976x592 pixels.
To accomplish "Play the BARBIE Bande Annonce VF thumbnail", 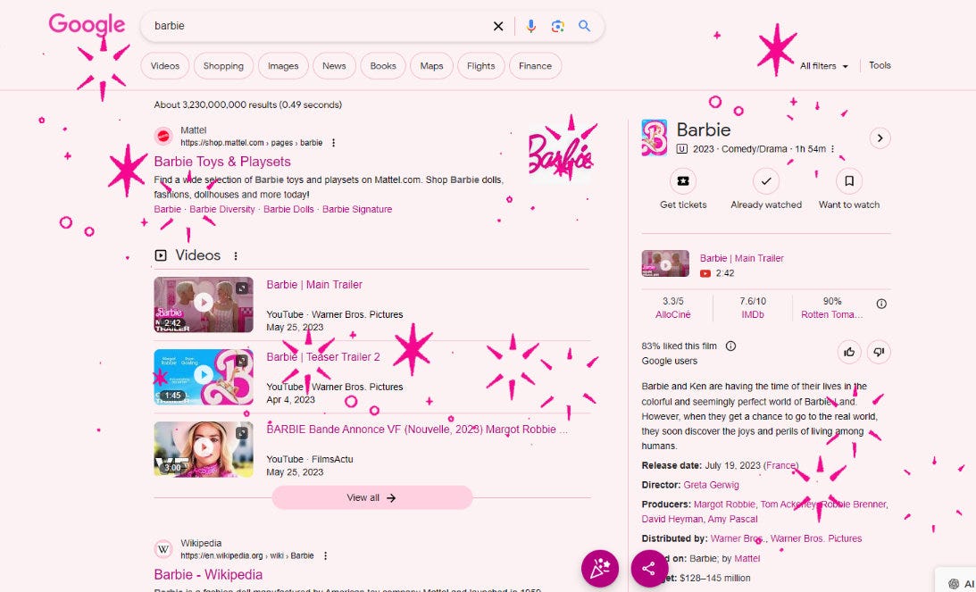I will click(204, 449).
